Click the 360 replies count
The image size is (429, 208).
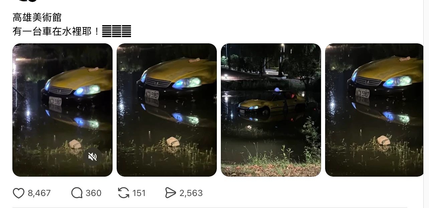click(94, 193)
